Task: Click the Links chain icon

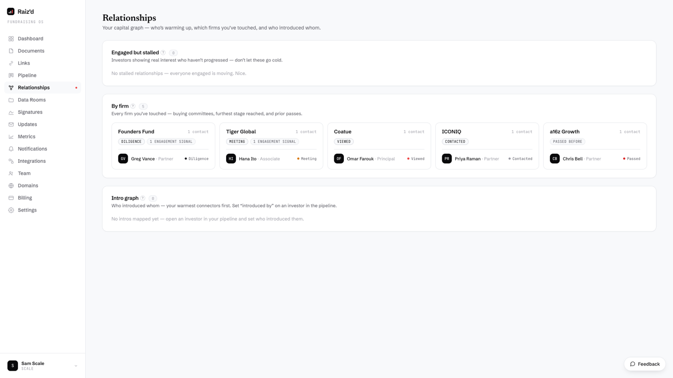Action: 11,63
